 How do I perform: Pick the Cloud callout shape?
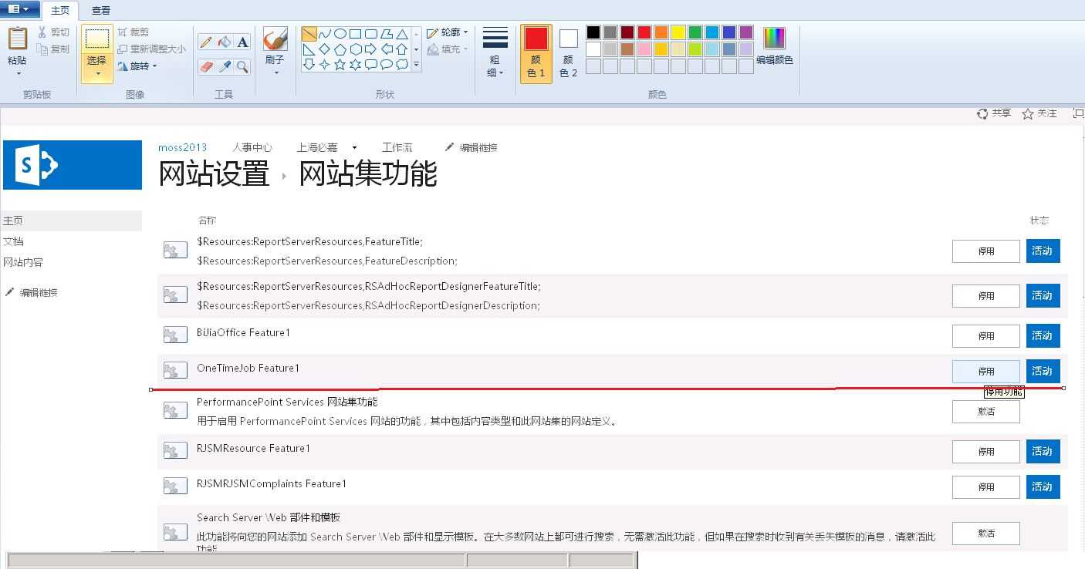pos(401,65)
